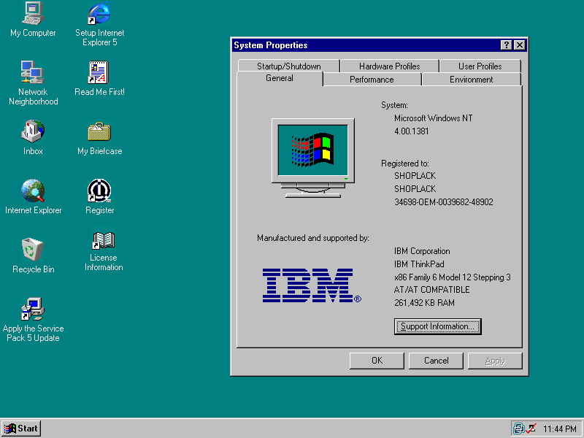
Task: Click OK in System Properties
Action: coord(377,361)
